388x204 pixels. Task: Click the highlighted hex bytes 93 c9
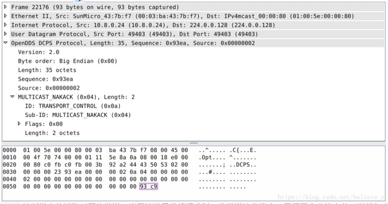coord(148,187)
